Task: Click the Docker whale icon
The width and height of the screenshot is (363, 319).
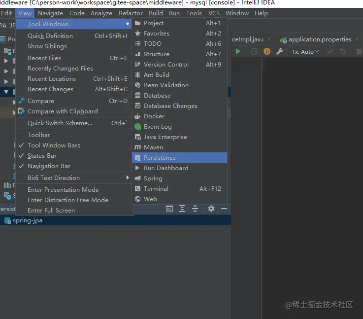Action: 137,116
